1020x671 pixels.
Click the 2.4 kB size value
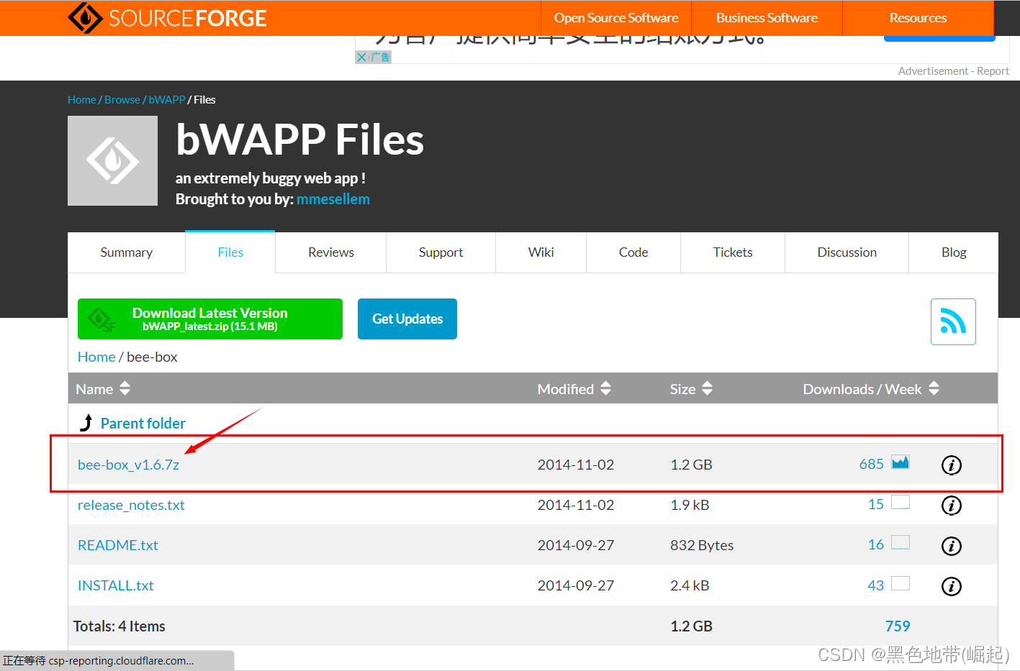click(x=690, y=585)
